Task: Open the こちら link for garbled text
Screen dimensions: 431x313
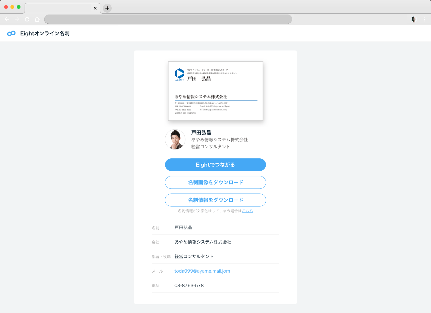Action: coord(247,211)
